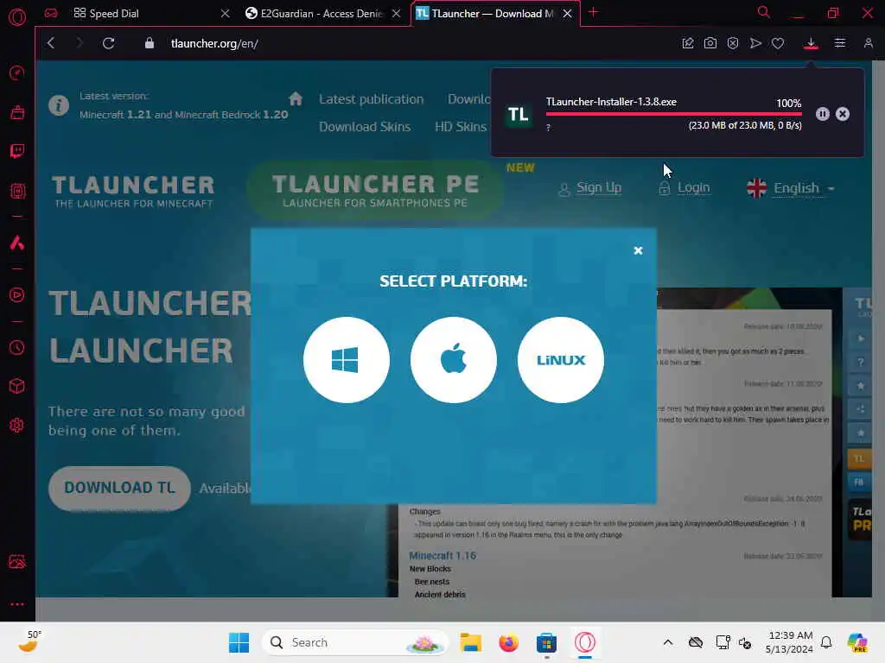Open HD Skins menu link

coord(461,127)
